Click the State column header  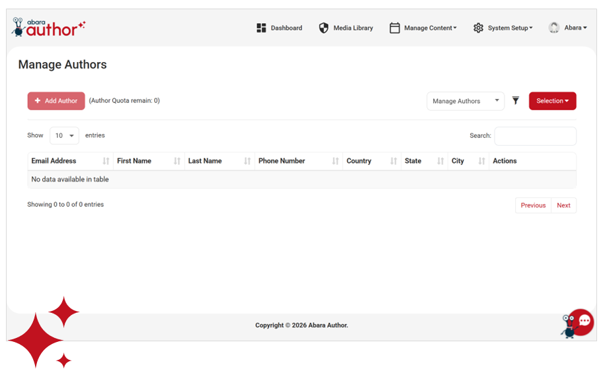click(424, 161)
